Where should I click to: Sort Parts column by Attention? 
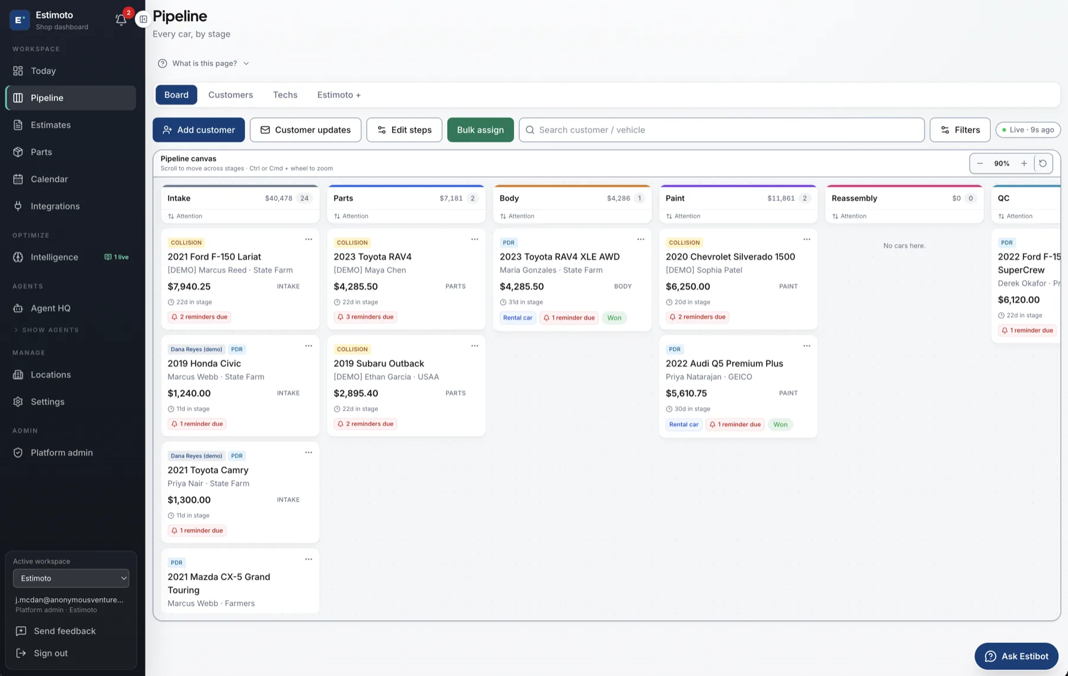point(351,216)
